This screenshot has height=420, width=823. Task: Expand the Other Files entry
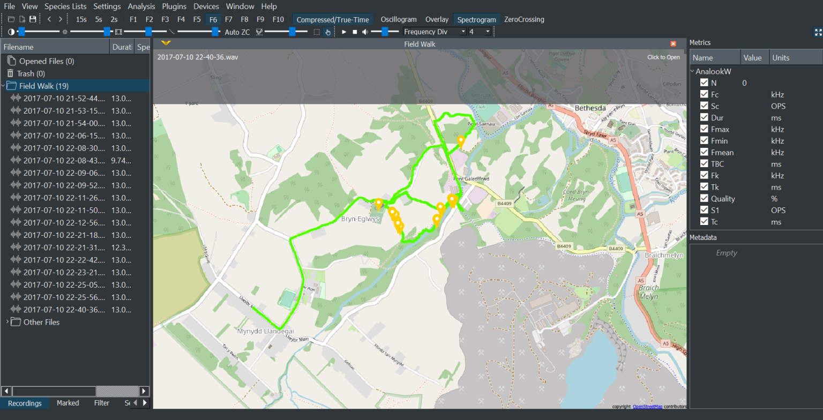click(8, 322)
